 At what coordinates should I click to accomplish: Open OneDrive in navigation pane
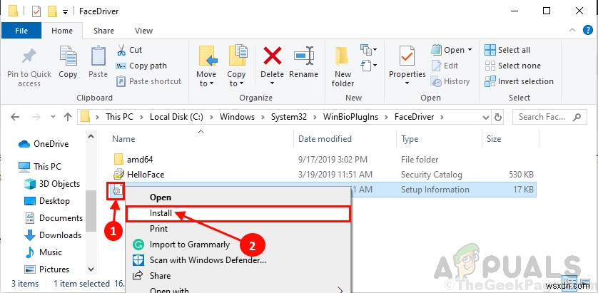point(44,144)
